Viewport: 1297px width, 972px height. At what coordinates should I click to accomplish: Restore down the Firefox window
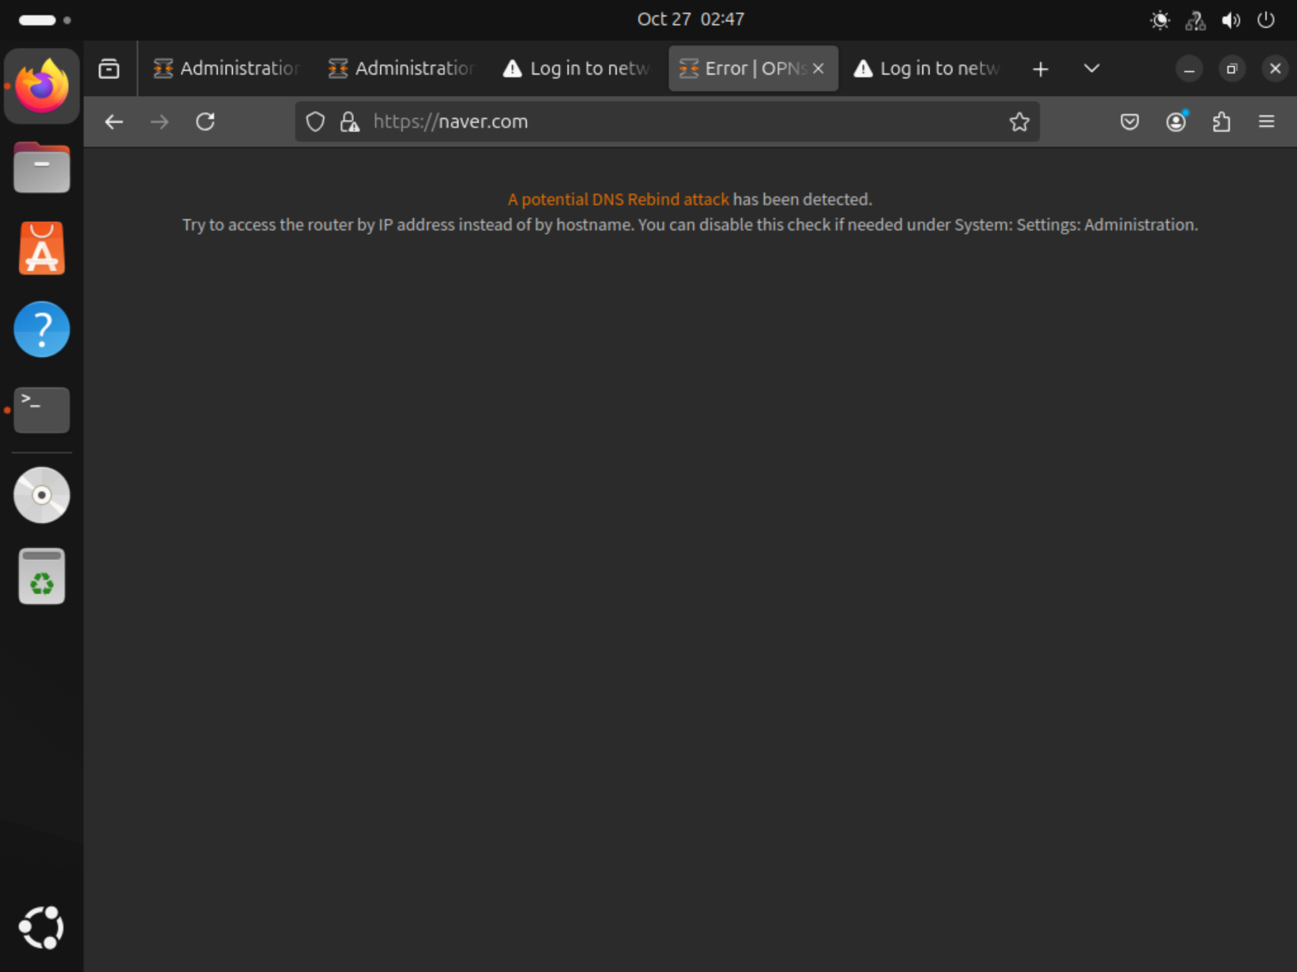1232,68
